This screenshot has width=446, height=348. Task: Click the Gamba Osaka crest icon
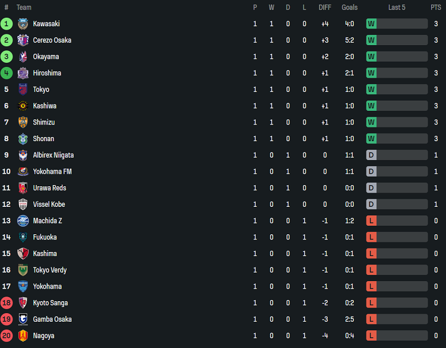pos(23,319)
